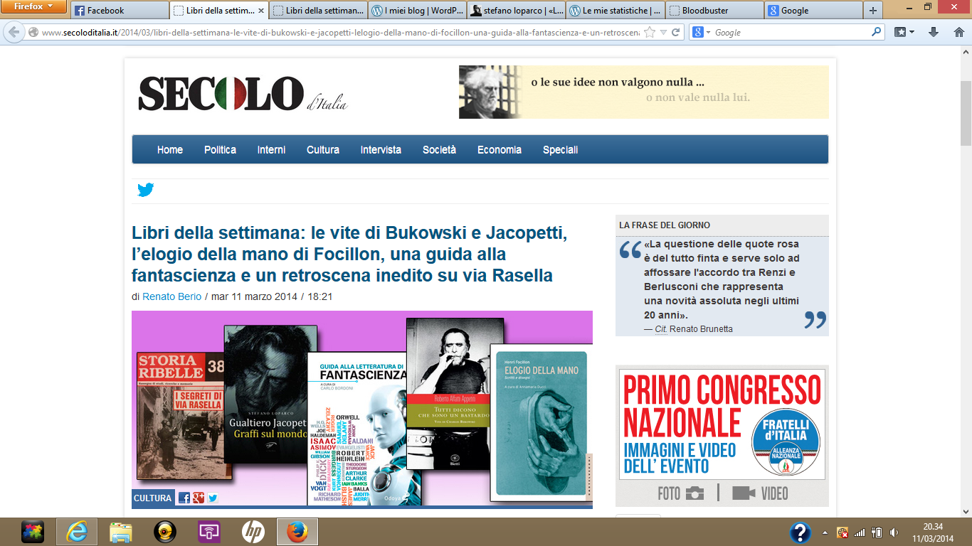Select Politica in the site navigation bar
This screenshot has height=546, width=972.
[x=220, y=150]
